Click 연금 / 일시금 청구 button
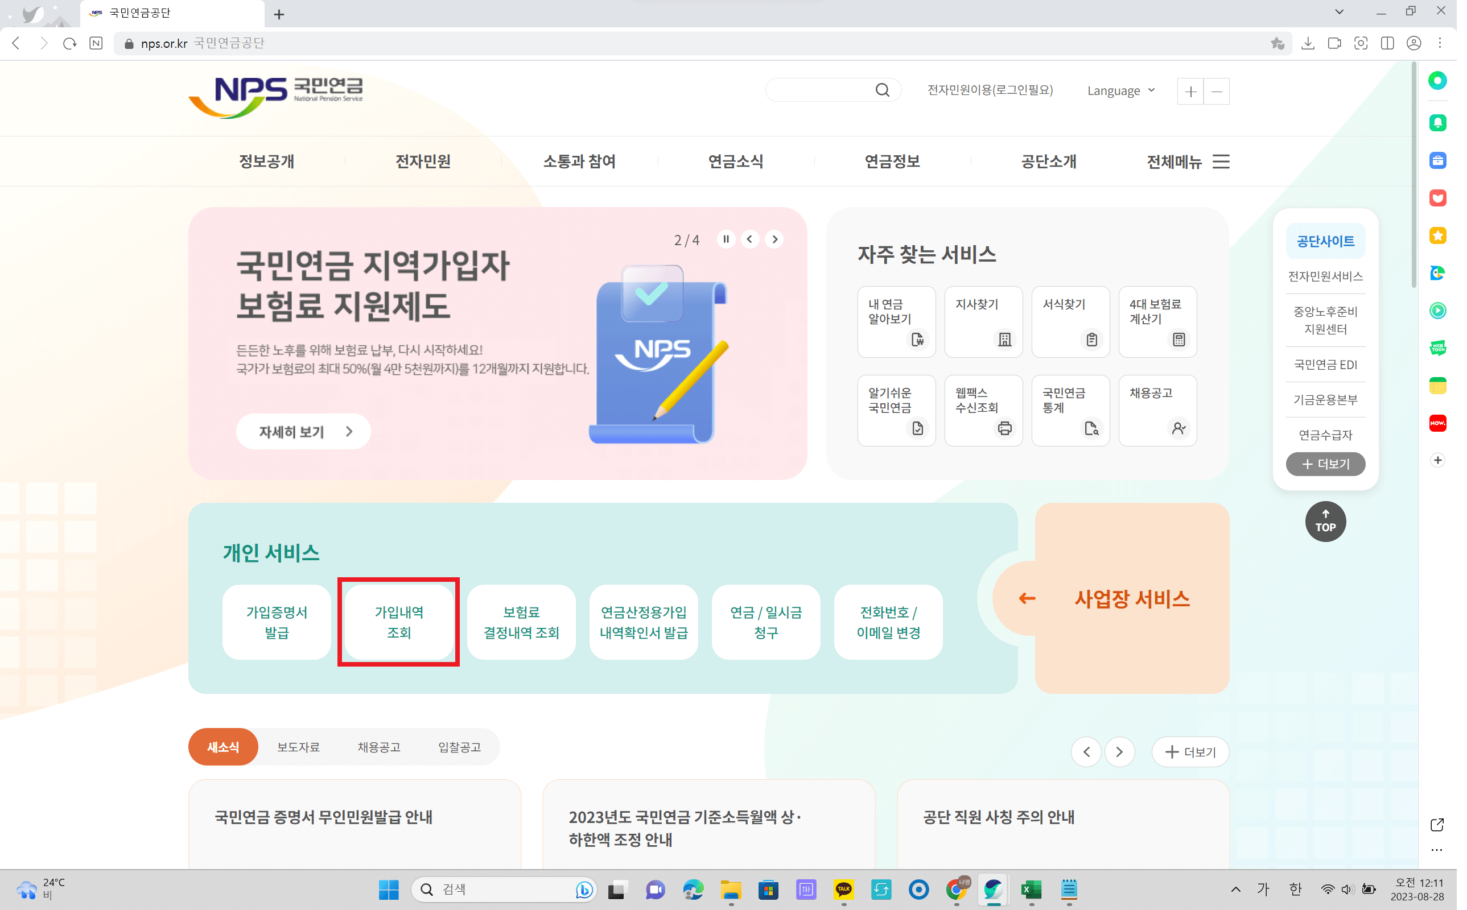Image resolution: width=1467 pixels, height=910 pixels. (766, 622)
